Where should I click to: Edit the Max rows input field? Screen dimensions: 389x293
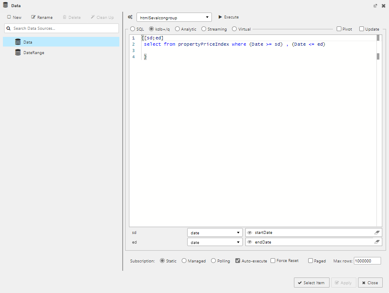click(x=367, y=260)
